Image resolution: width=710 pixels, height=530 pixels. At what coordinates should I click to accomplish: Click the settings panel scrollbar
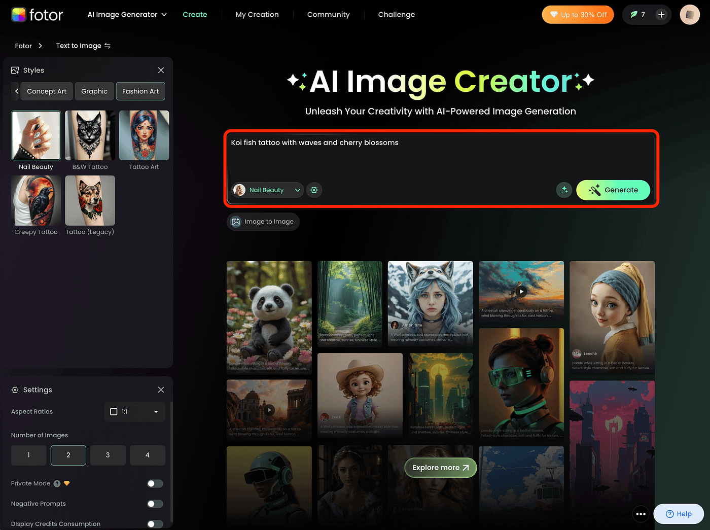tap(171, 462)
